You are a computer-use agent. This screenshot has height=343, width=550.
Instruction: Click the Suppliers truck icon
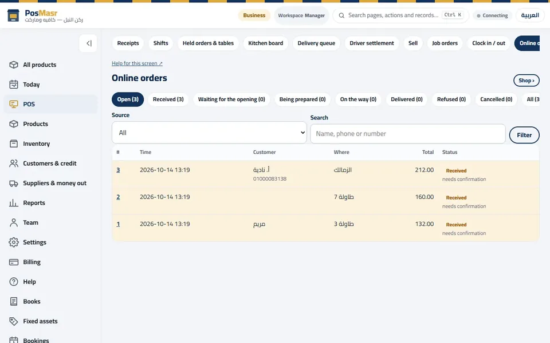point(14,183)
